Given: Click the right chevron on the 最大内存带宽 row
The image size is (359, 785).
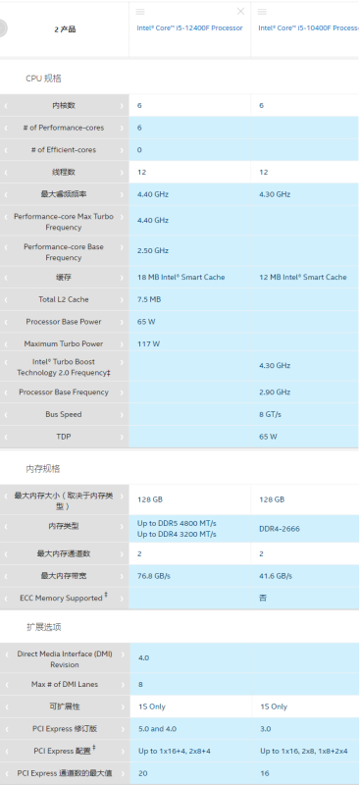Looking at the screenshot, I should click(123, 576).
